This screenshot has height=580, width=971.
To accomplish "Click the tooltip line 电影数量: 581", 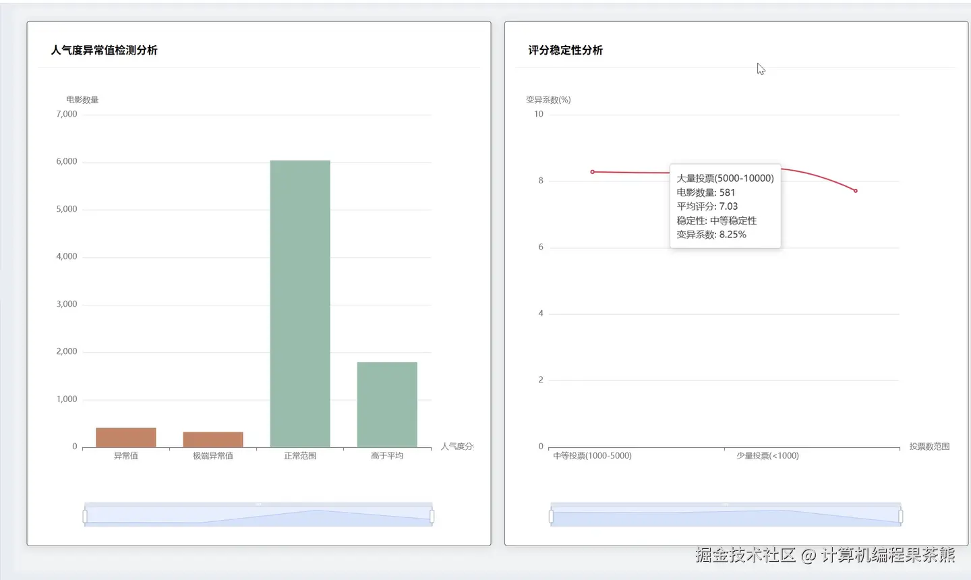I will click(x=706, y=192).
